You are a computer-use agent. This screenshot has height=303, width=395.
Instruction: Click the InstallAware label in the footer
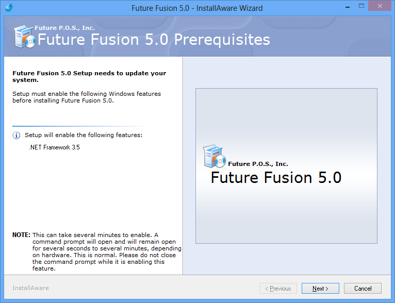(30, 288)
